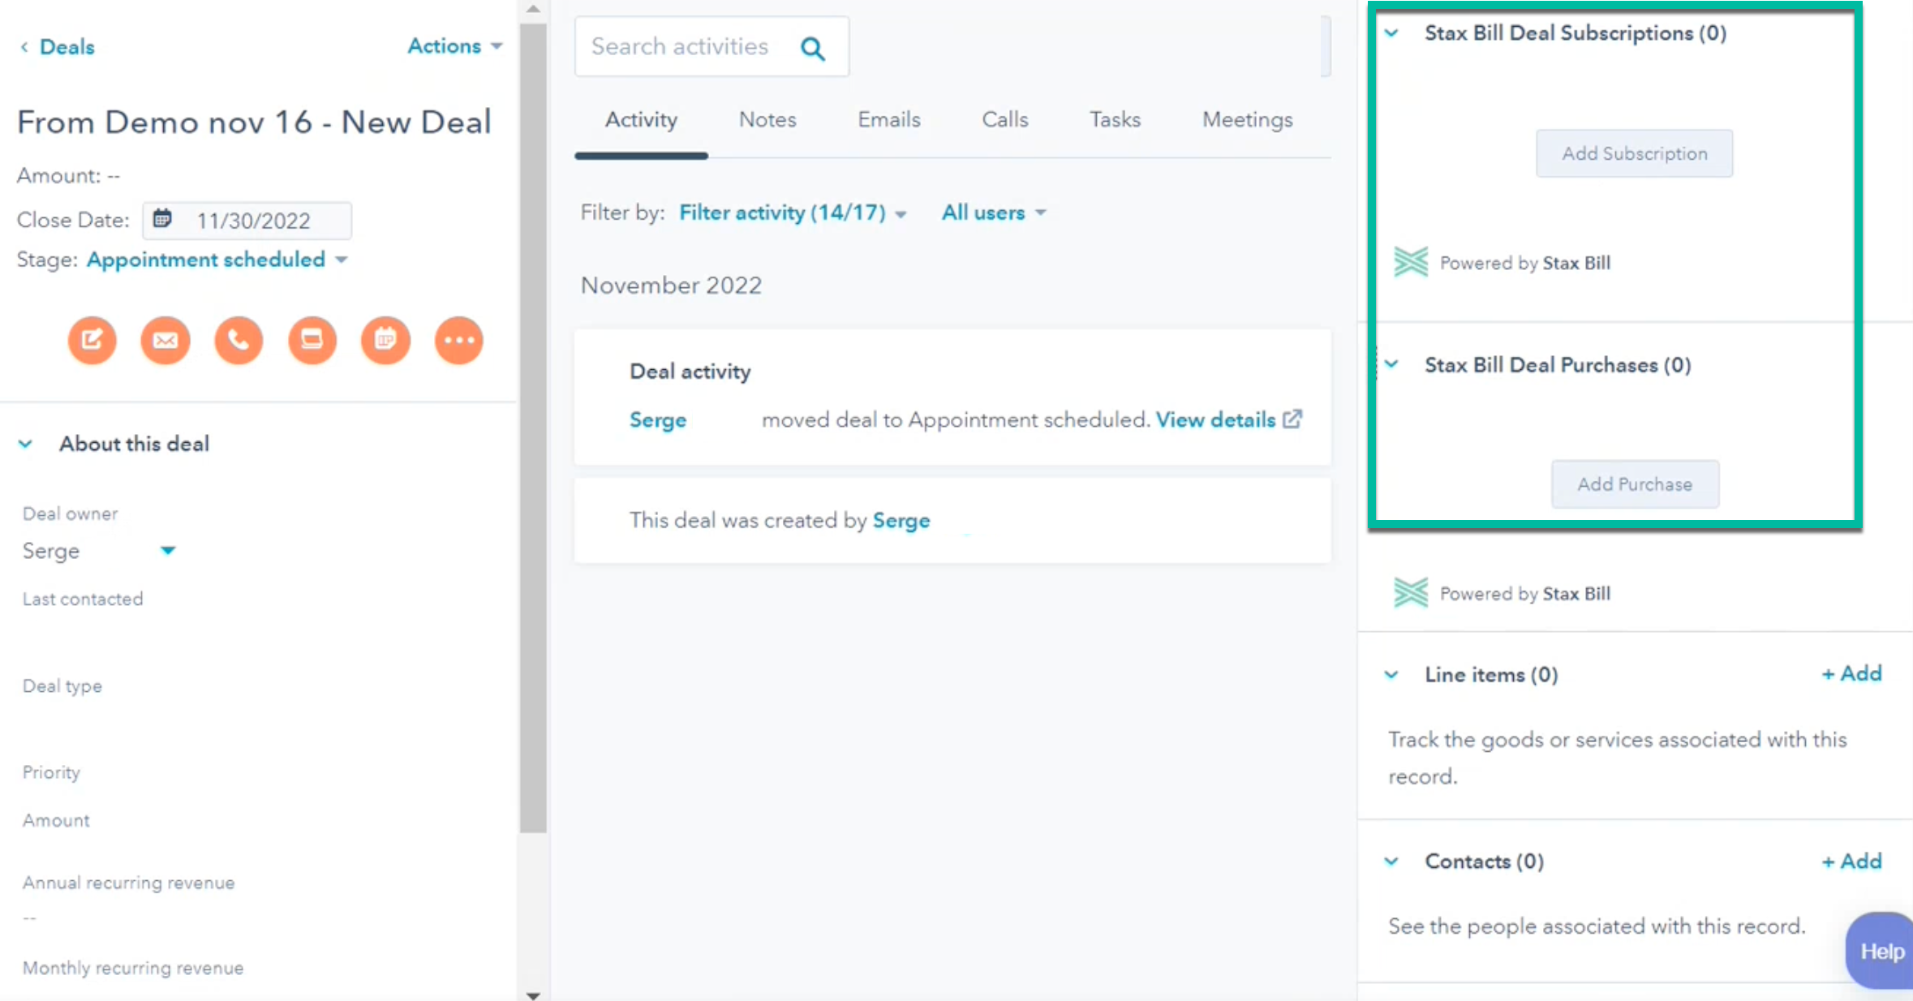Click + Add next to Line items
Viewport: 1913px width, 1001px height.
[x=1851, y=673]
